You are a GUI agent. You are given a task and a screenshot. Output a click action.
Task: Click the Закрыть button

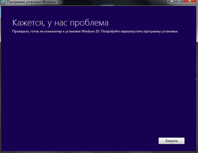tap(171, 141)
